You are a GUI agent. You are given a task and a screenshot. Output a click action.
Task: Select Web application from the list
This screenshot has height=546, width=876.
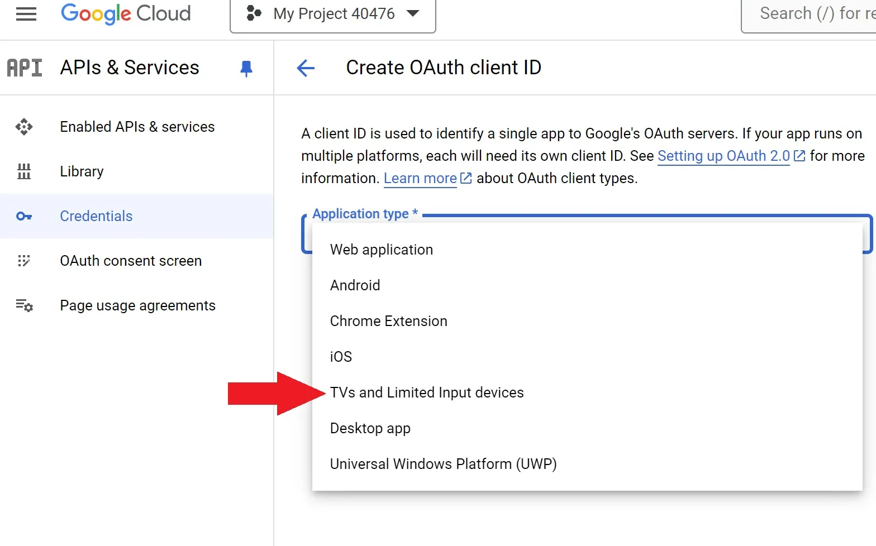click(x=382, y=250)
